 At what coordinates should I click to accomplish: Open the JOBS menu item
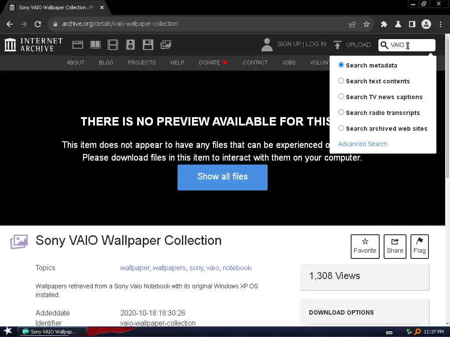tap(289, 62)
